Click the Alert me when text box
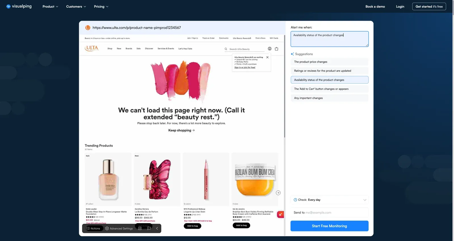Screen dimensions: 454x241 tap(329, 39)
